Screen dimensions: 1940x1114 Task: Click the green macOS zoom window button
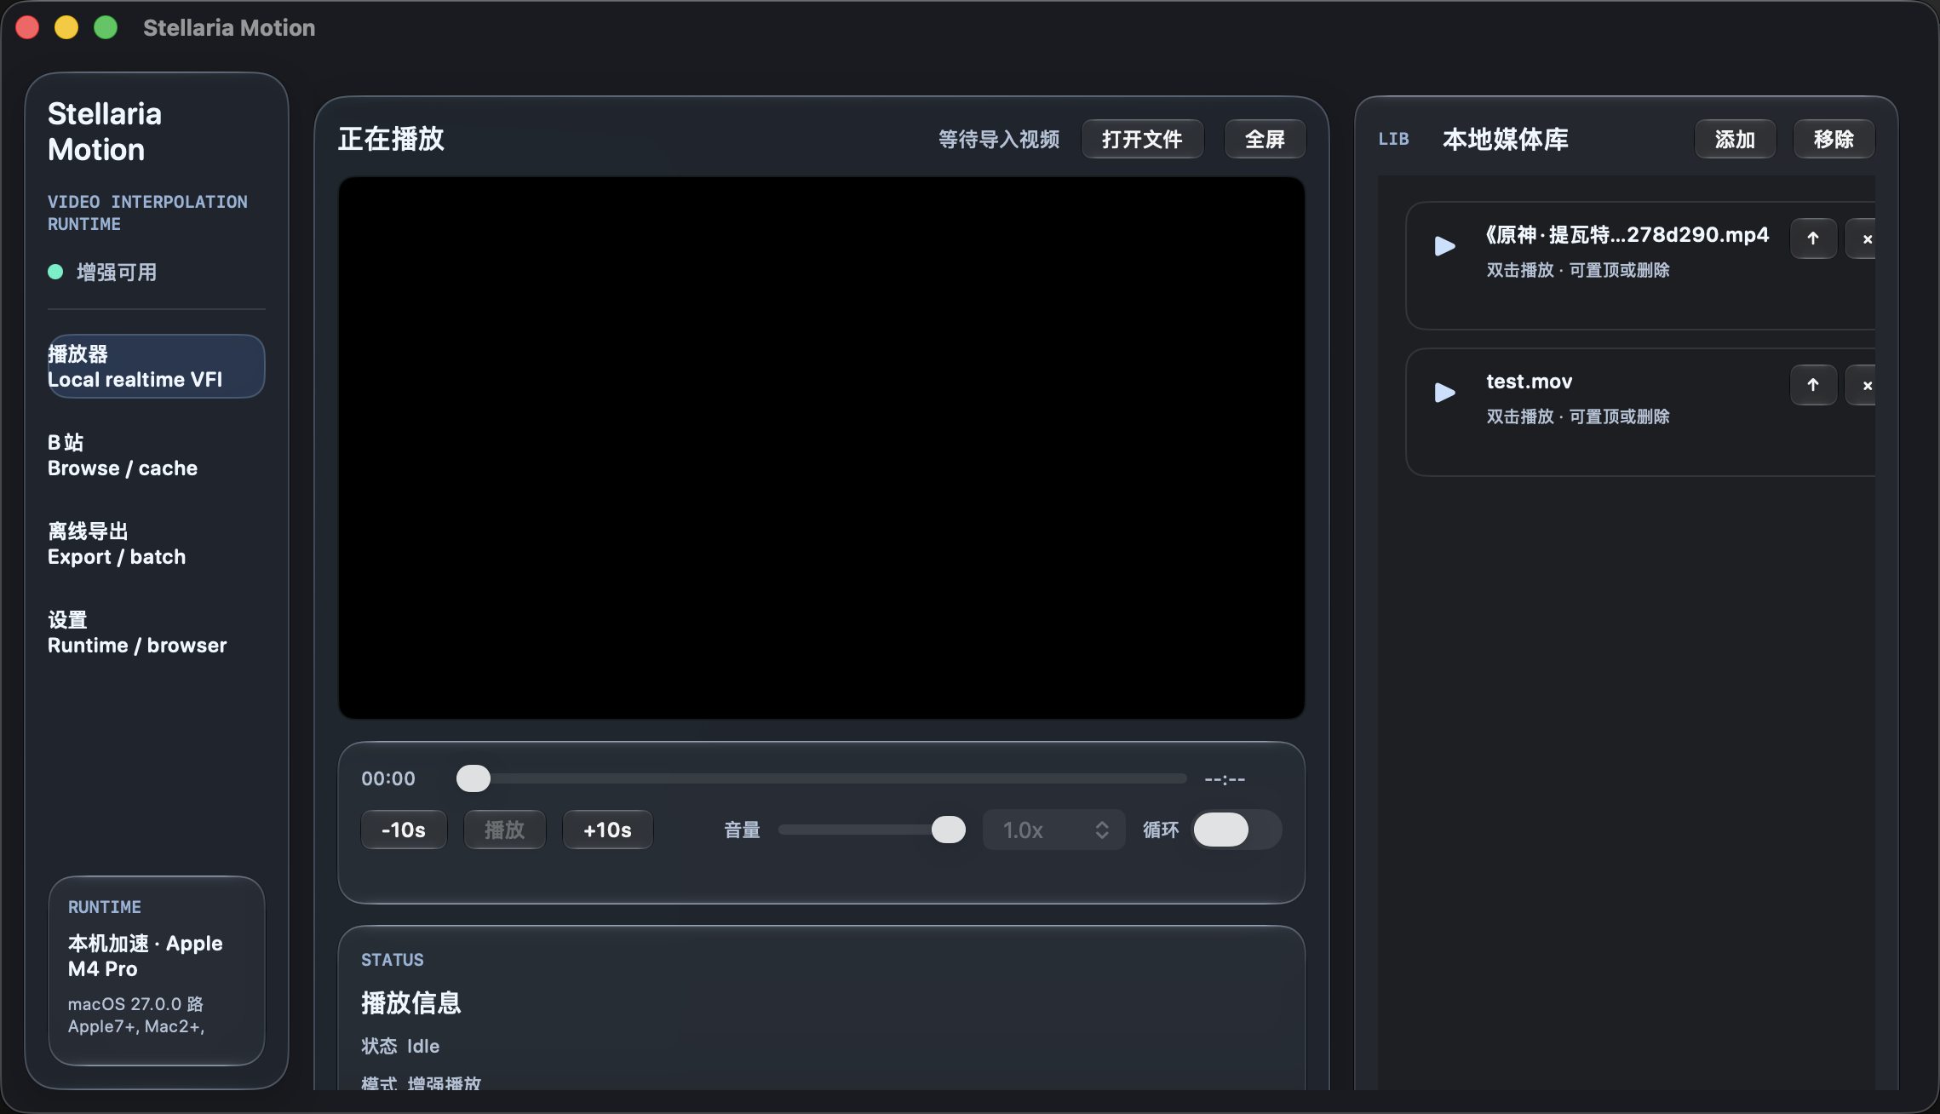[106, 27]
